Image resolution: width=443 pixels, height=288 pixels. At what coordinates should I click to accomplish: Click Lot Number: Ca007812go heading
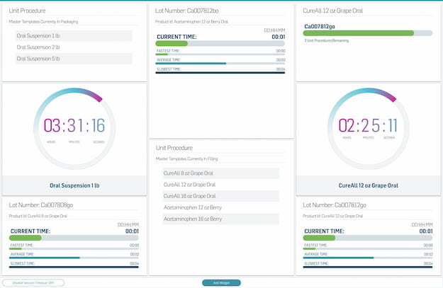coord(335,205)
